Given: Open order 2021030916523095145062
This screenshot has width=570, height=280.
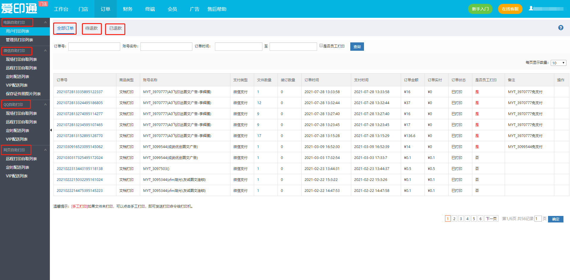Looking at the screenshot, I should (80, 147).
